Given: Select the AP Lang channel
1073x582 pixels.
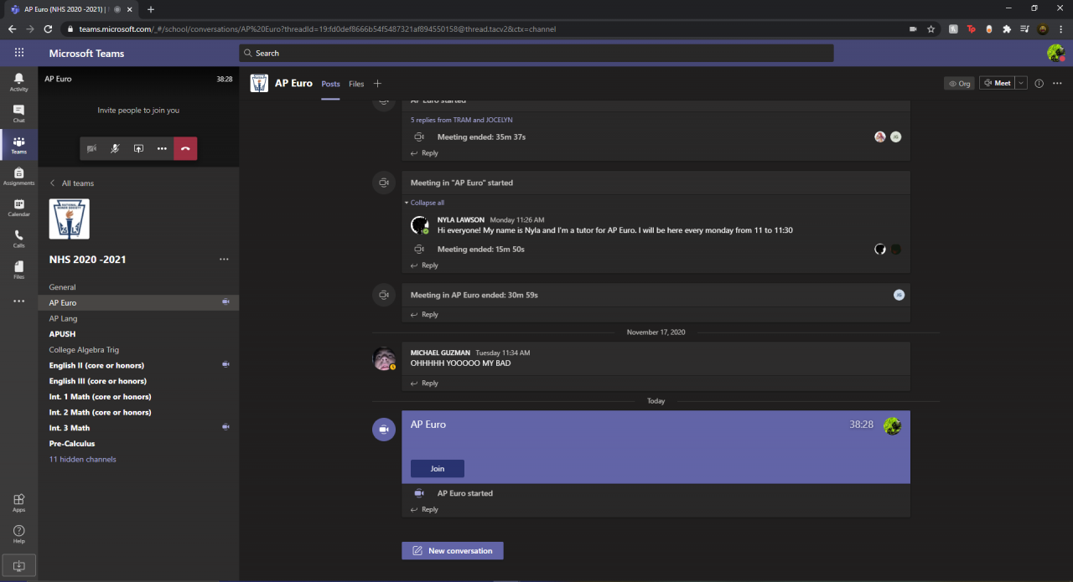Looking at the screenshot, I should (138, 318).
